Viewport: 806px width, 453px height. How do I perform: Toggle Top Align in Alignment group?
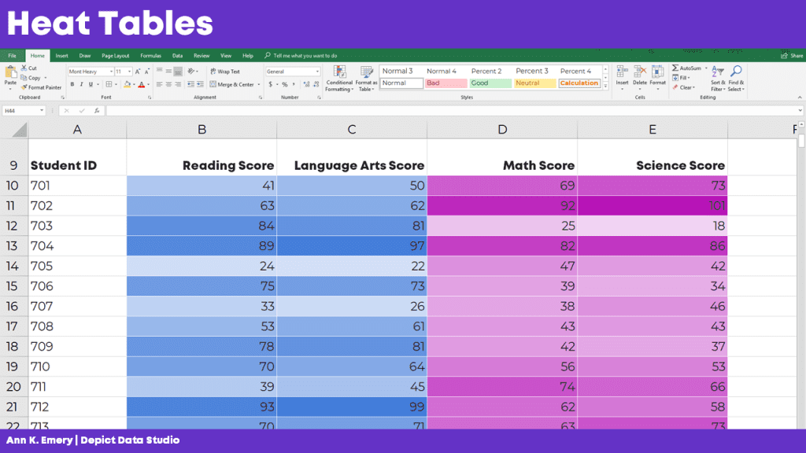click(159, 72)
